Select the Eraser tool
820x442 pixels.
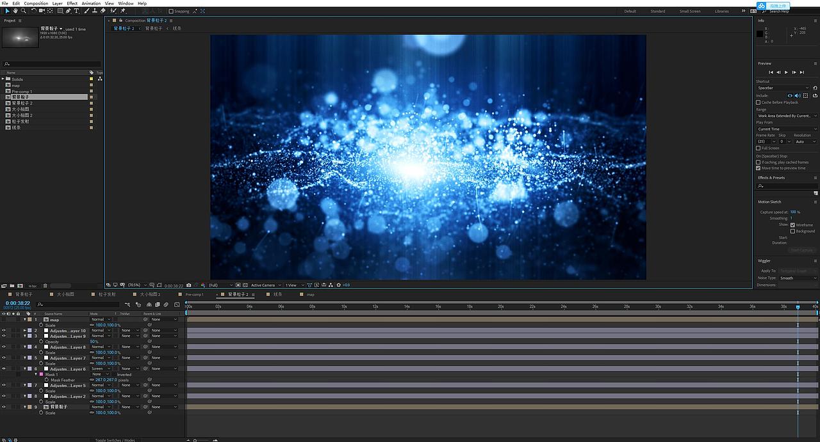pos(103,11)
